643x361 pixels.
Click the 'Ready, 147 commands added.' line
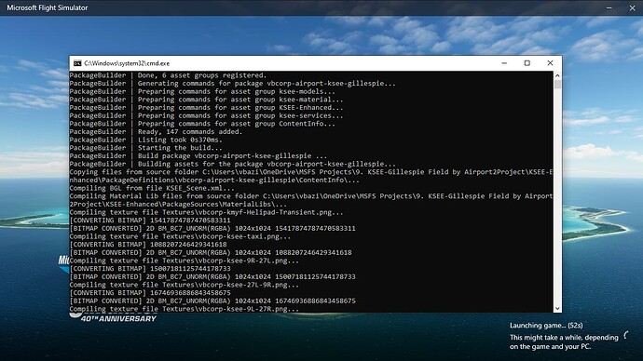[x=156, y=132]
